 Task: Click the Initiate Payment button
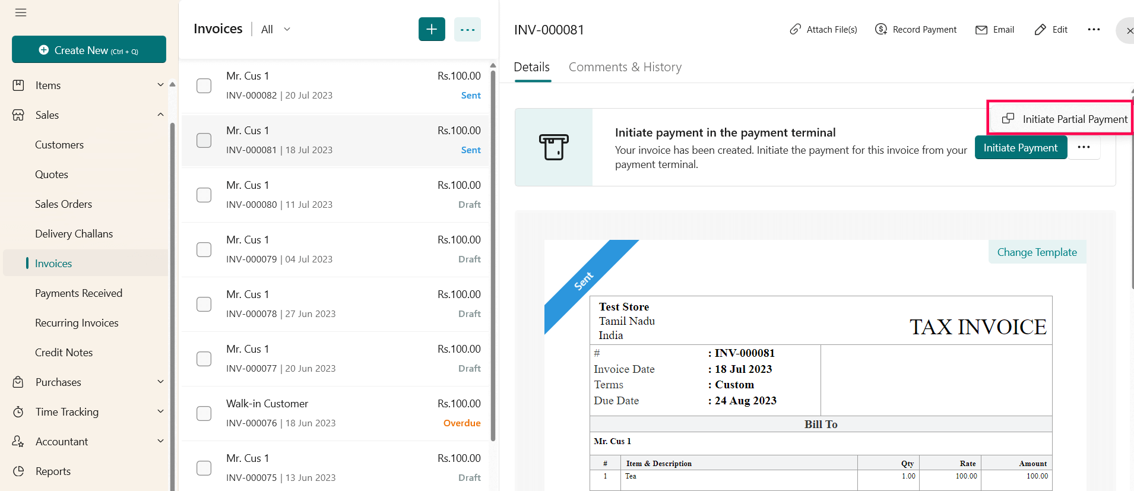pyautogui.click(x=1020, y=148)
